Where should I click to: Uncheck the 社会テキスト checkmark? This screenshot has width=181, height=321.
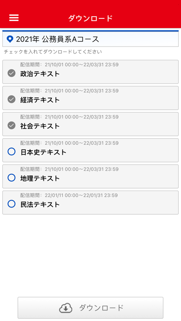[12, 125]
